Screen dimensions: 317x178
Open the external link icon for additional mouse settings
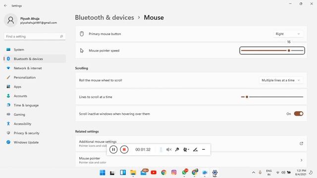[301, 143]
